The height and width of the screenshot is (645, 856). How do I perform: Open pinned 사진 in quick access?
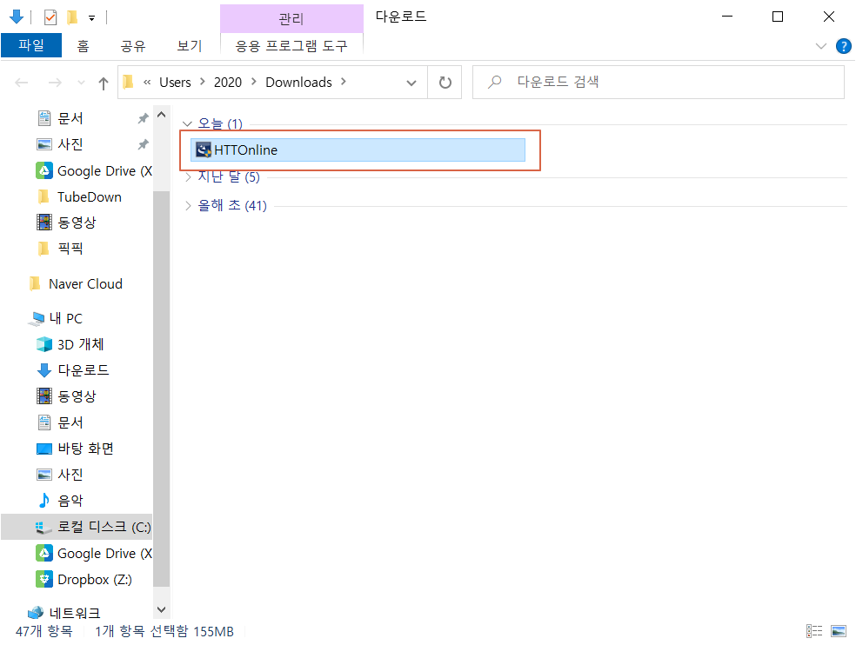point(70,144)
